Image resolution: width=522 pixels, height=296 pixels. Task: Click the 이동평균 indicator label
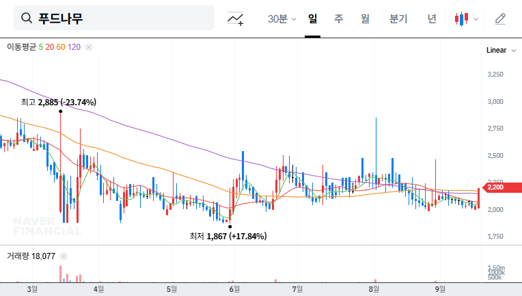tap(20, 47)
